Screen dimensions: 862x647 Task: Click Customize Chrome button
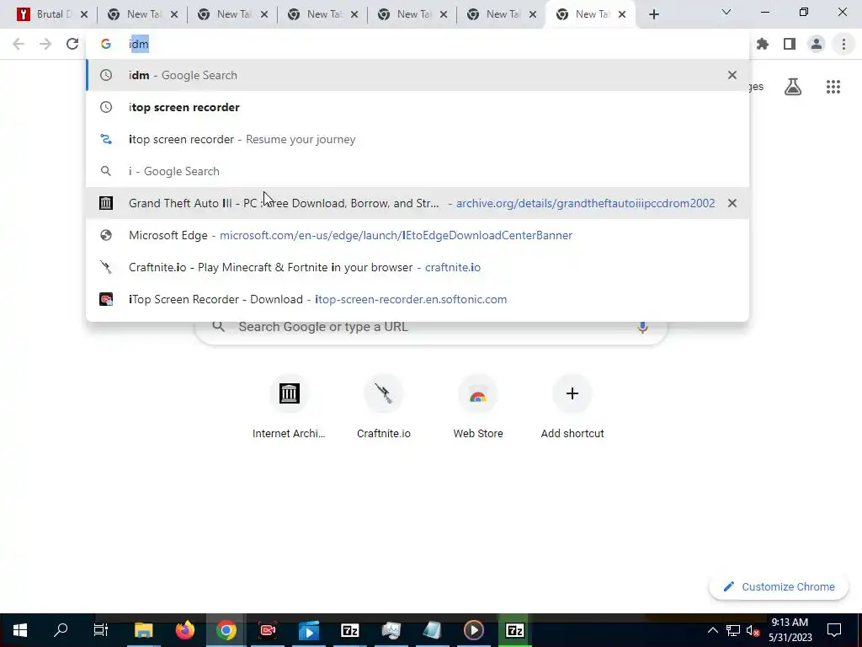click(x=779, y=586)
